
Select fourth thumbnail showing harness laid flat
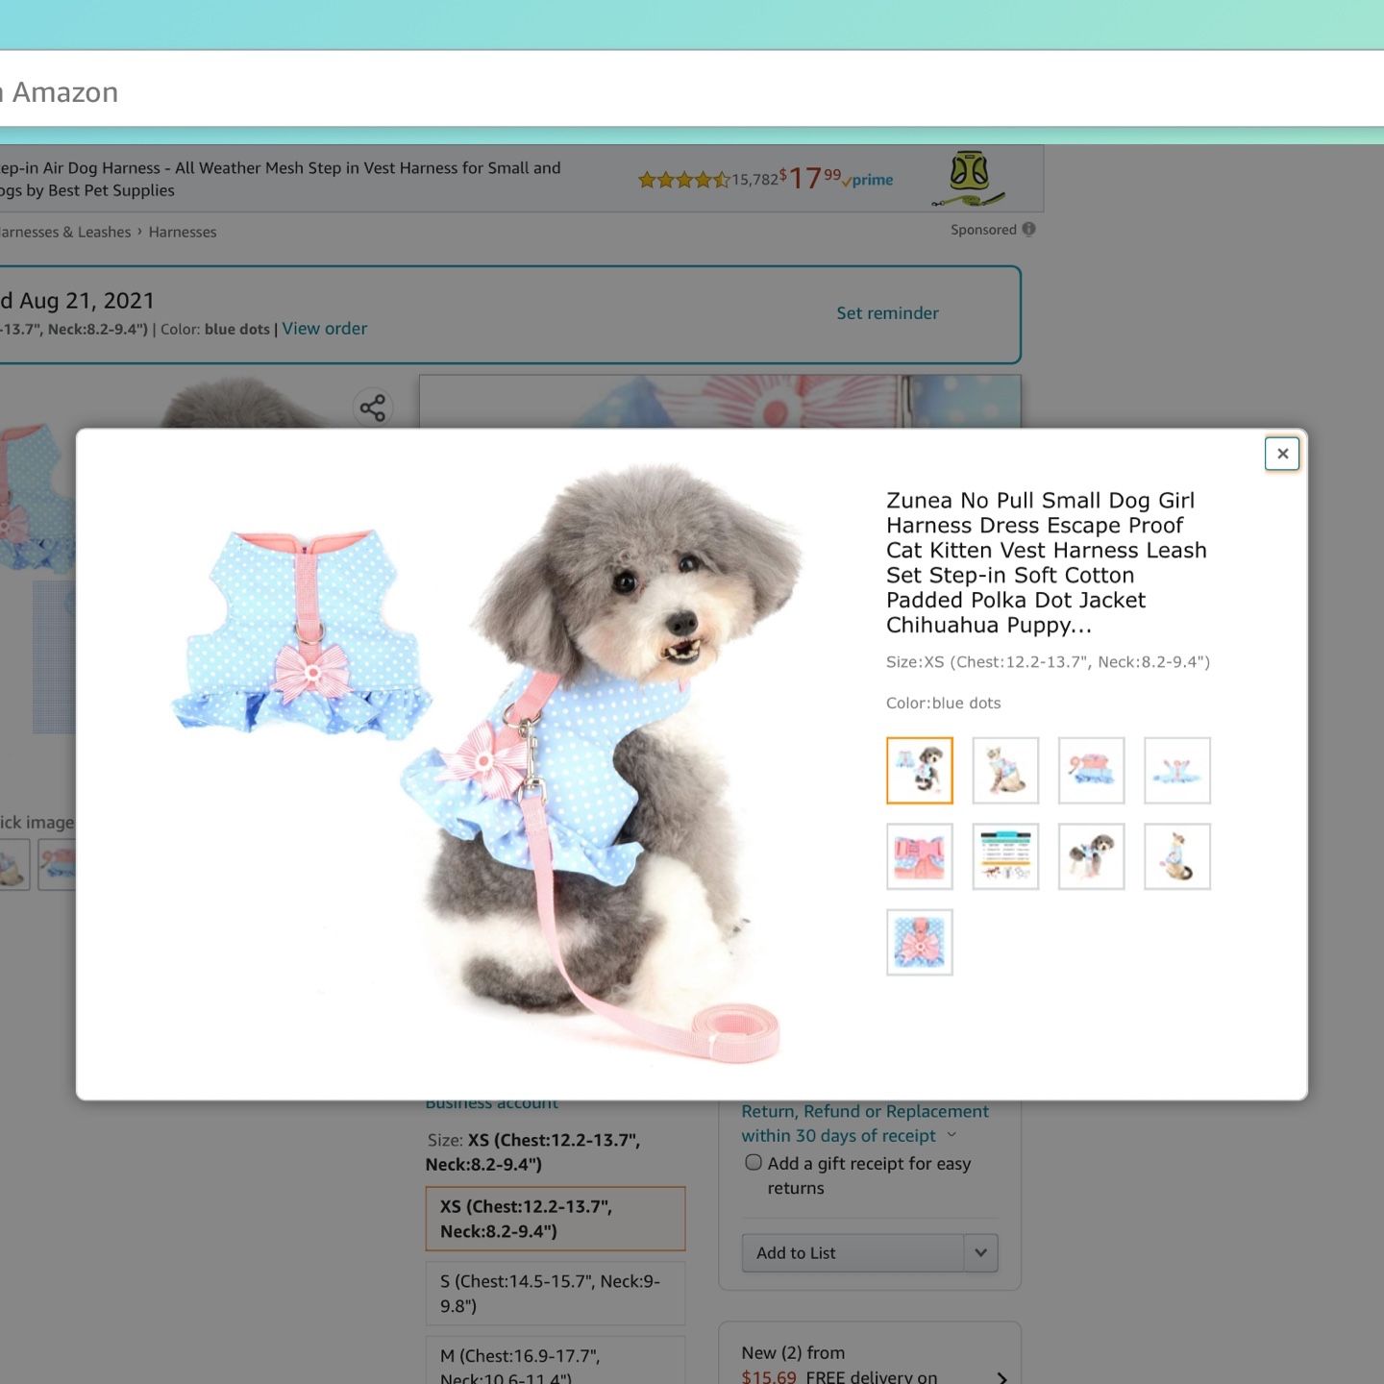pyautogui.click(x=1177, y=770)
